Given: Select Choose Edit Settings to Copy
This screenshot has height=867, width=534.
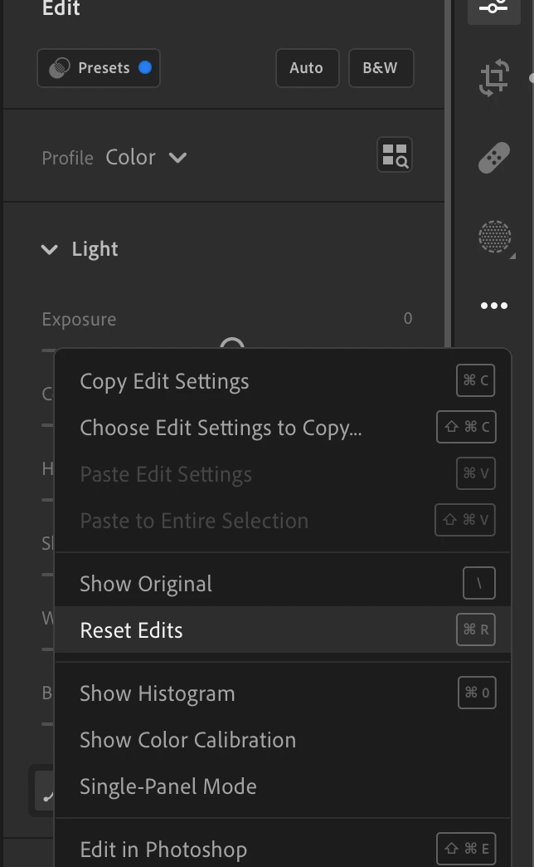Looking at the screenshot, I should coord(221,428).
